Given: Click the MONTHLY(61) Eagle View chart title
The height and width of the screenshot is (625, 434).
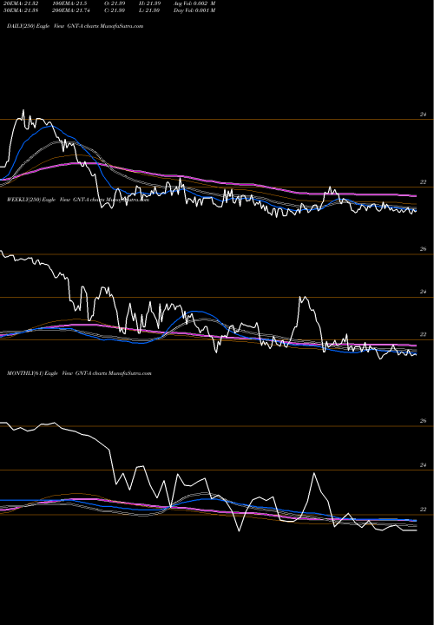Looking at the screenshot, I should click(79, 373).
